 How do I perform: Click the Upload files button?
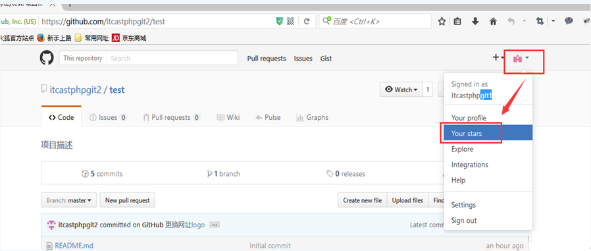click(x=407, y=200)
